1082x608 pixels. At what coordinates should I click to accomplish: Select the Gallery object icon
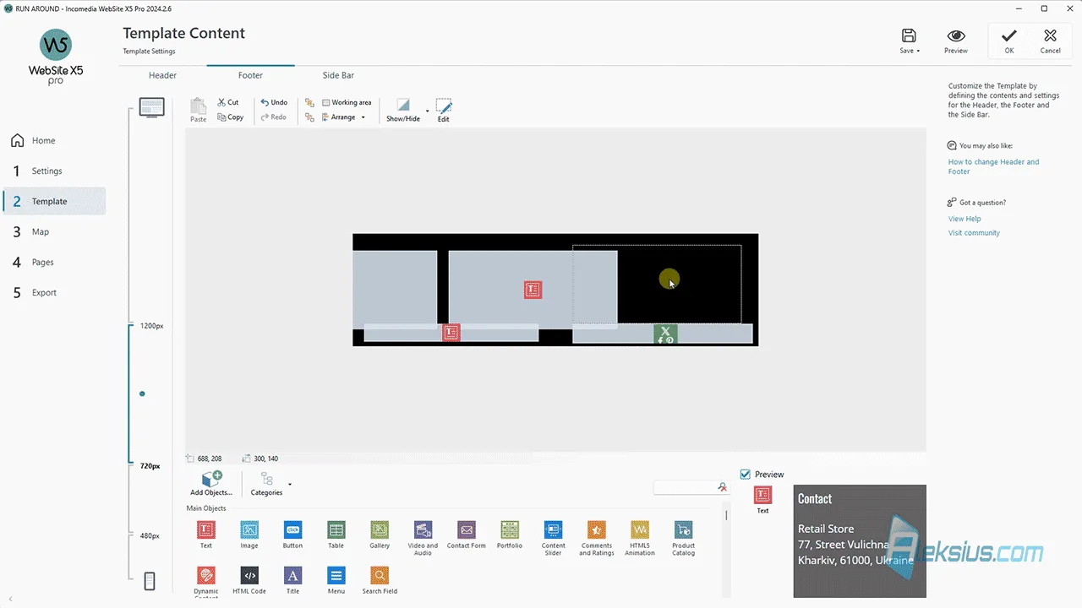(x=380, y=534)
